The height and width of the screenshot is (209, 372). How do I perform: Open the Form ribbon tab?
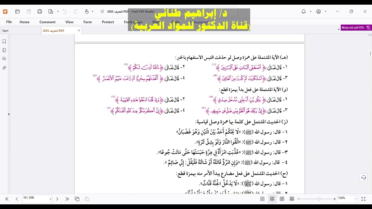87,22
